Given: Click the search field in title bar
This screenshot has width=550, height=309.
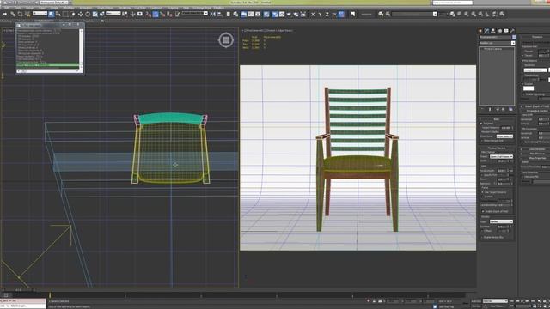Looking at the screenshot, I should pos(453,3).
